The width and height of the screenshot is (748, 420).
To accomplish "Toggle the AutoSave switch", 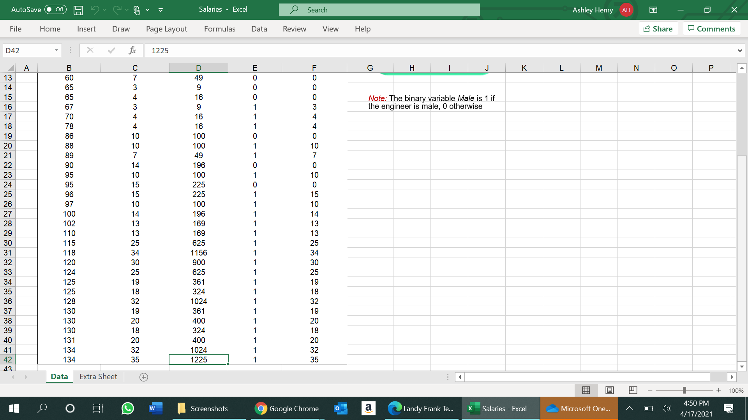I will pos(56,10).
